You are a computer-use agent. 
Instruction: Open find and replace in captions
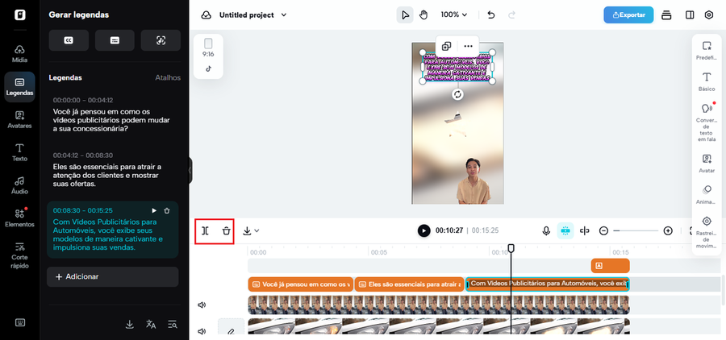click(x=173, y=324)
